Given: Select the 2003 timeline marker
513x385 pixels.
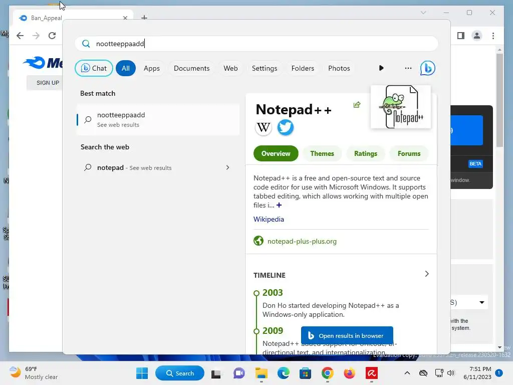Looking at the screenshot, I should click(x=256, y=293).
